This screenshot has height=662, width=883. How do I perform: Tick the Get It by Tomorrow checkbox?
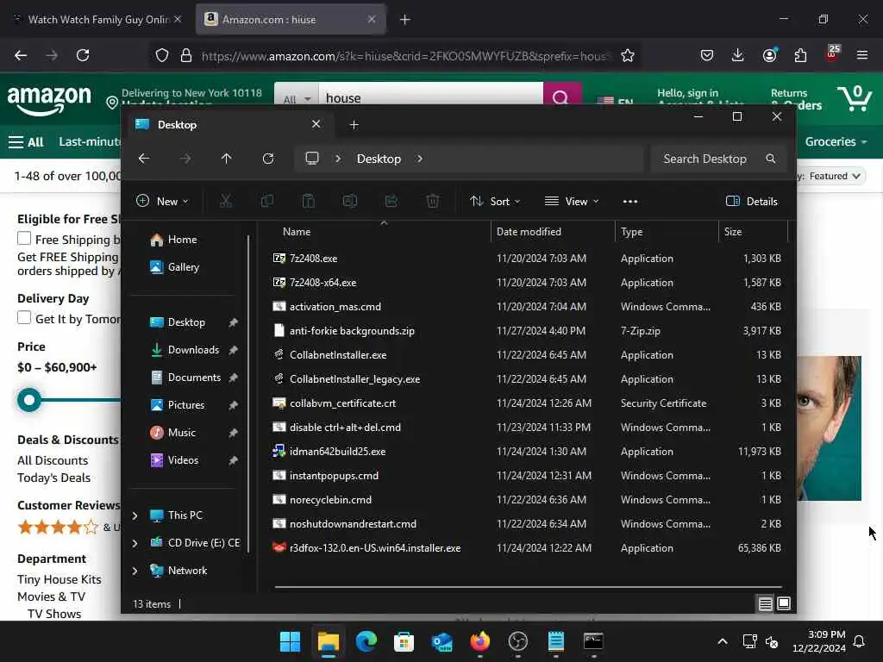[x=24, y=317]
